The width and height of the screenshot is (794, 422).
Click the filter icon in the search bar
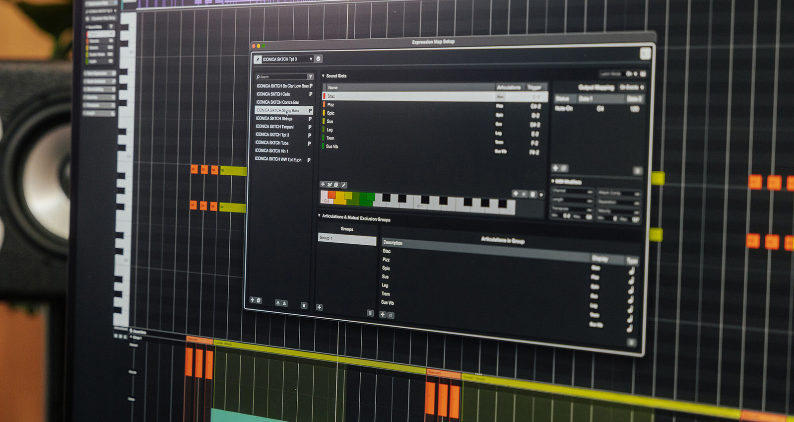click(310, 77)
